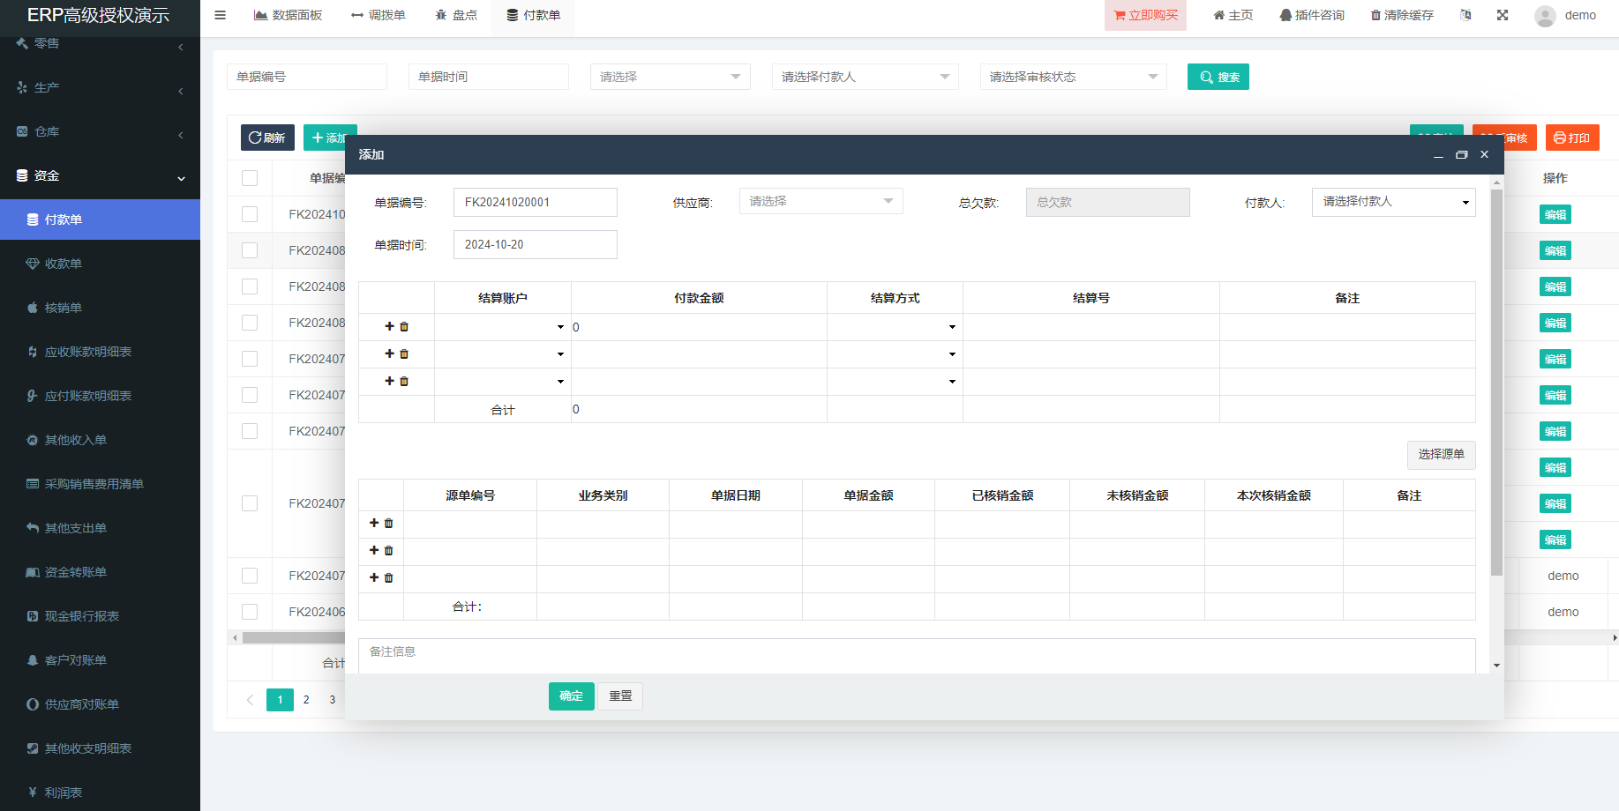Expand the 资金 sidebar menu
Viewport: 1619px width, 811px height.
click(100, 175)
